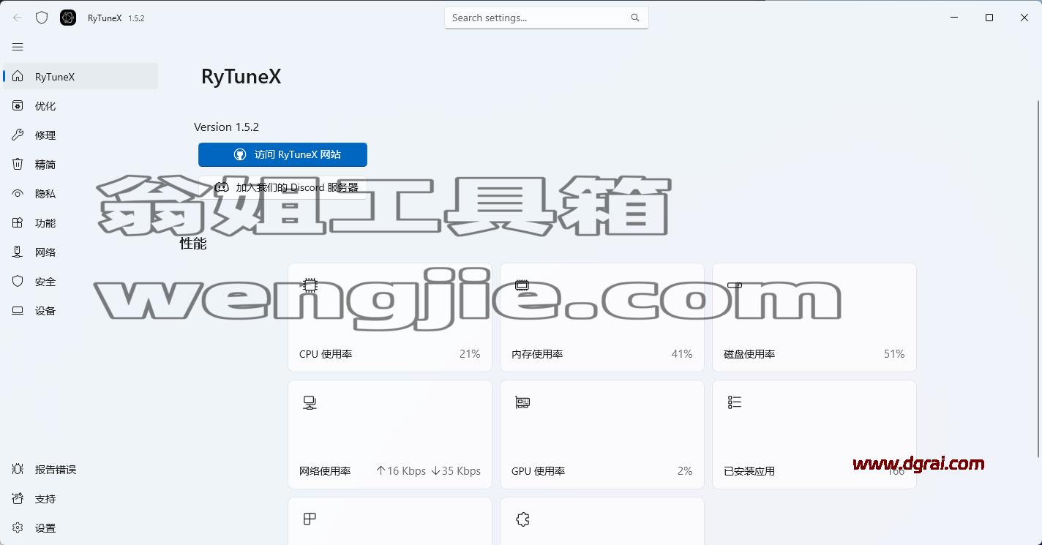
Task: Click the GPU 使用率 label
Action: pyautogui.click(x=538, y=471)
